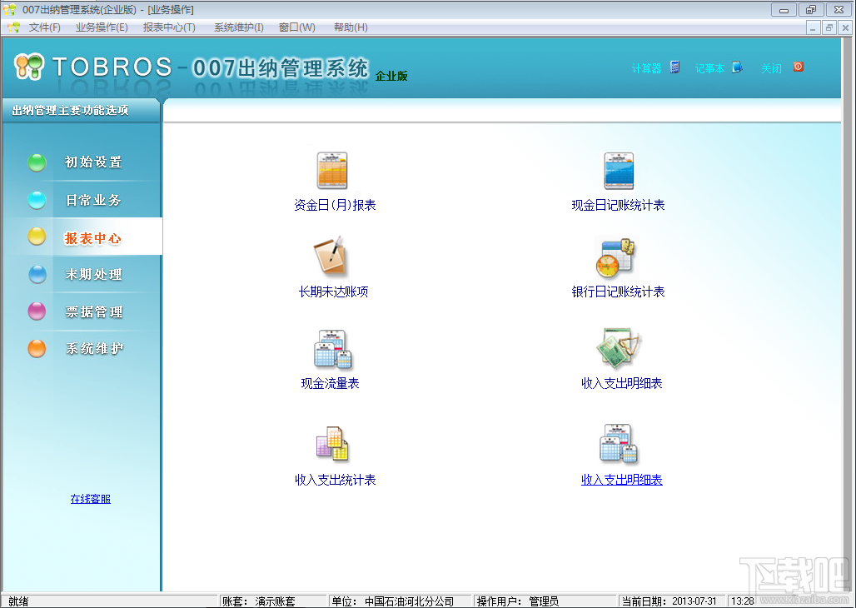This screenshot has width=856, height=608.
Task: Open the 系统维护(I) menu
Action: pos(239,27)
